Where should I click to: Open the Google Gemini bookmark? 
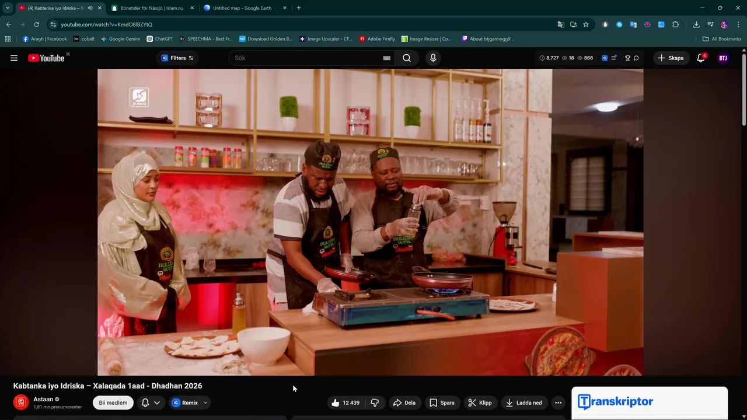coord(121,39)
